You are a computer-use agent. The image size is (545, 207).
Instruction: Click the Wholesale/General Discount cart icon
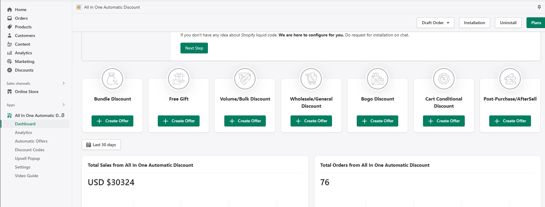[311, 79]
